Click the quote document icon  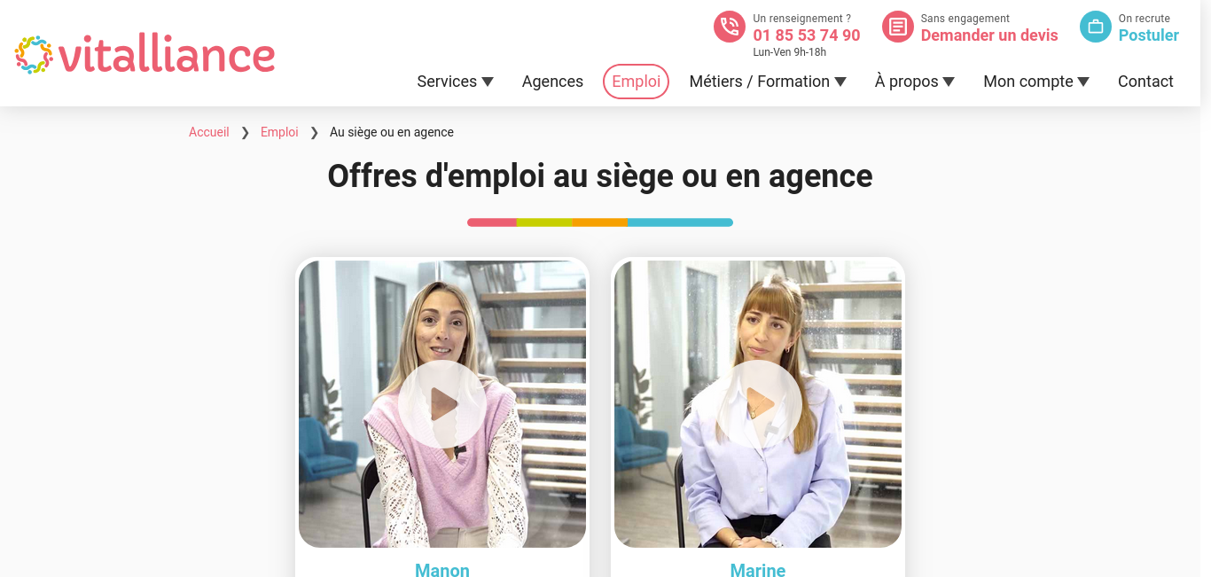pyautogui.click(x=898, y=27)
